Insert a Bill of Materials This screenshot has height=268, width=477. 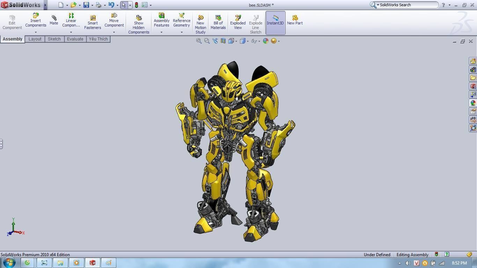click(x=218, y=22)
